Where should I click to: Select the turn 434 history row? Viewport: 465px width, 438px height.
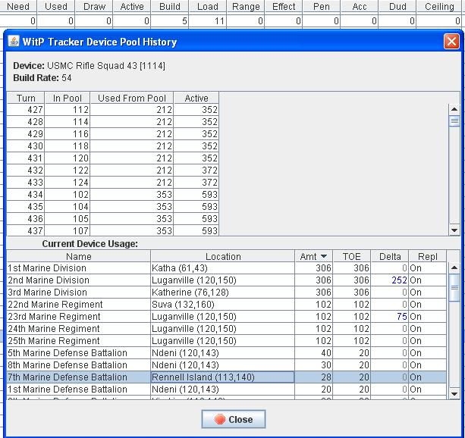click(113, 195)
